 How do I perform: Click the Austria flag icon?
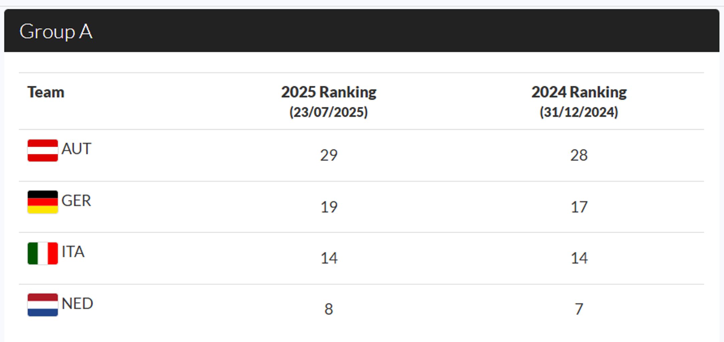pyautogui.click(x=42, y=151)
